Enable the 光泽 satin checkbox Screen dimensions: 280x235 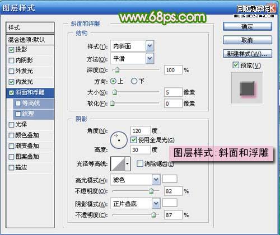pyautogui.click(x=11, y=125)
